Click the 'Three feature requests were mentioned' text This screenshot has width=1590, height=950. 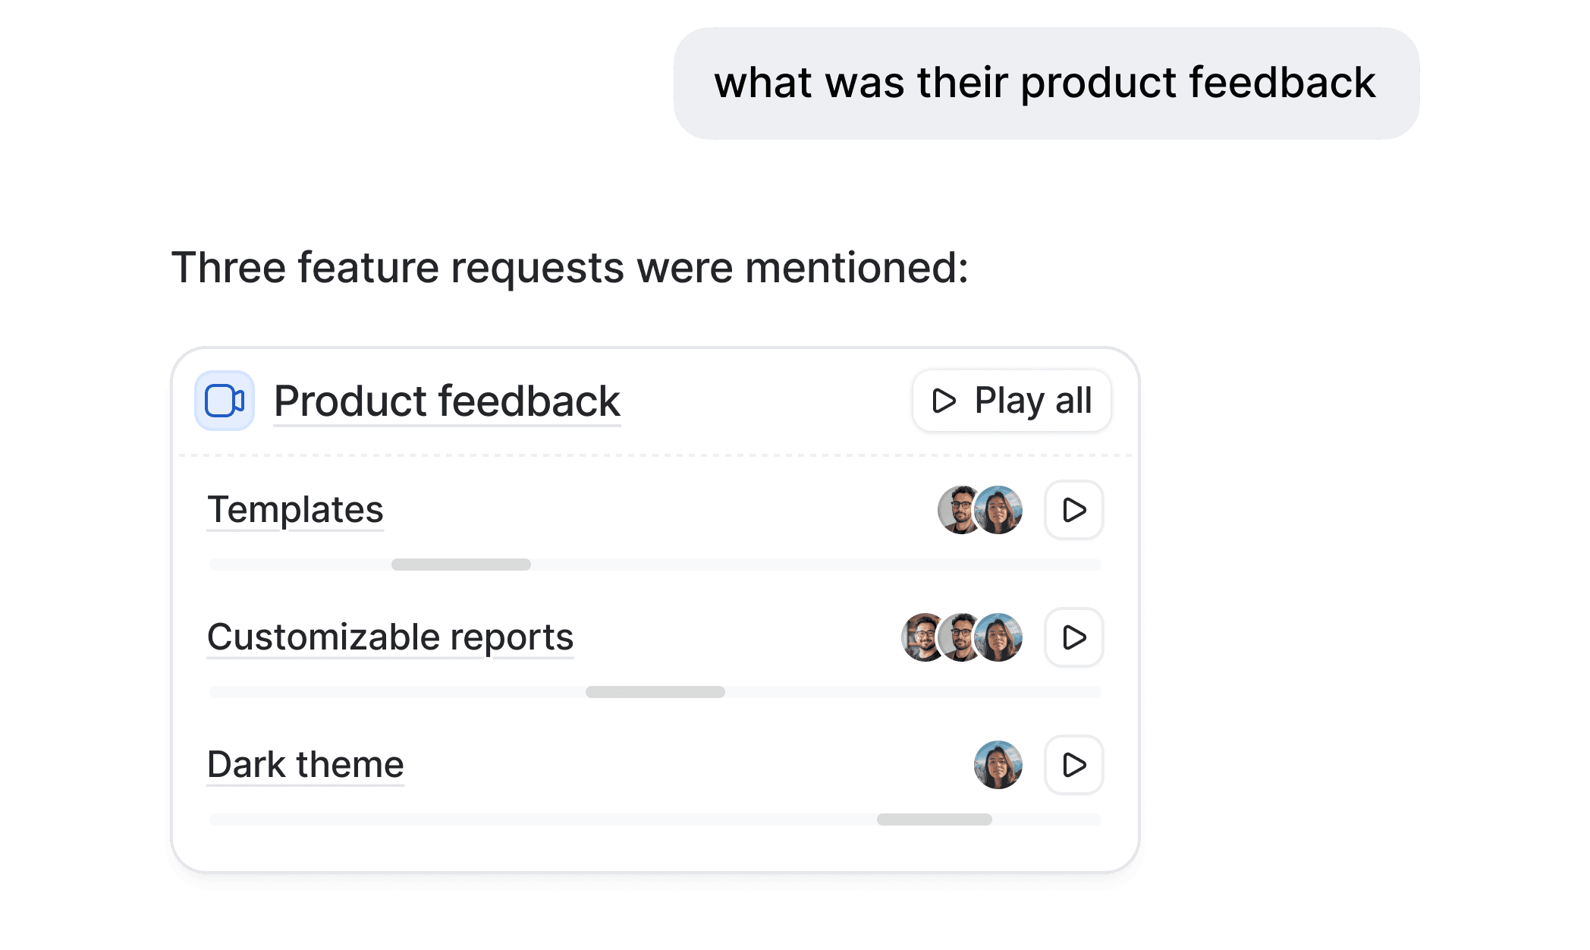[x=570, y=268]
